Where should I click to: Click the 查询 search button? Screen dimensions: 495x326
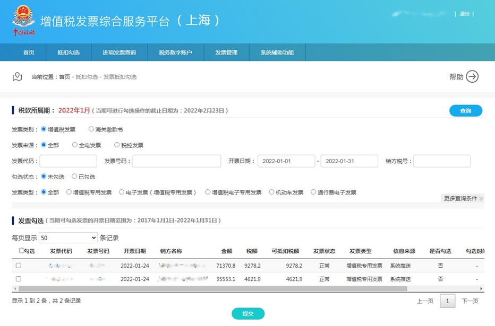pos(465,111)
